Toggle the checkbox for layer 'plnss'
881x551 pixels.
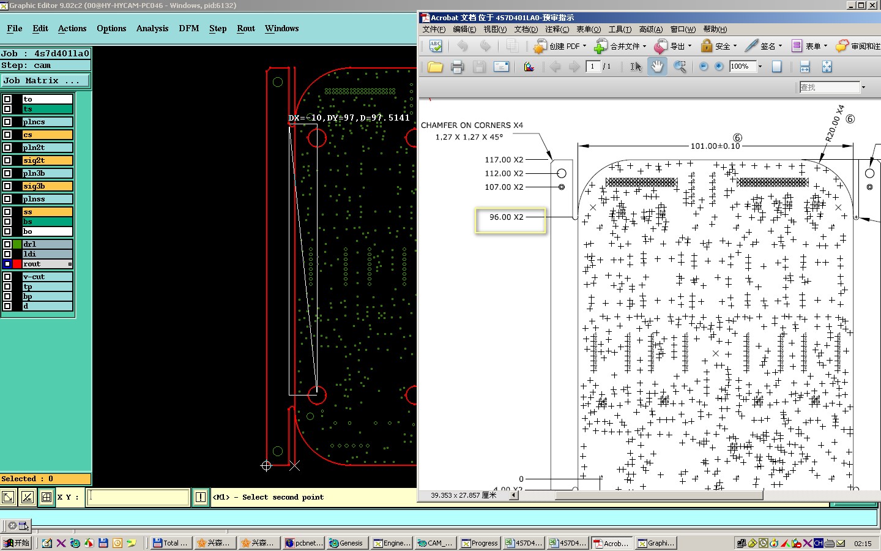click(7, 199)
